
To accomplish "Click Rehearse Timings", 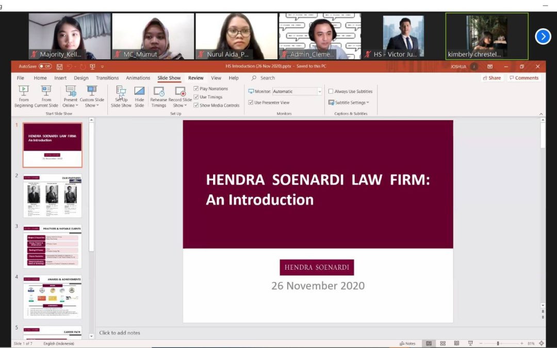I will click(x=158, y=95).
